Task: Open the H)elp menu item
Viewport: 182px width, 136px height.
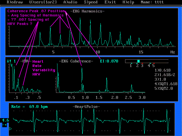Action: coord(128,2)
